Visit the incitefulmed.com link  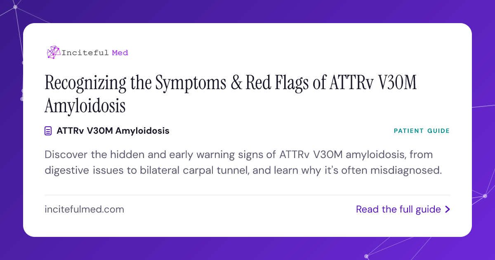pos(84,209)
